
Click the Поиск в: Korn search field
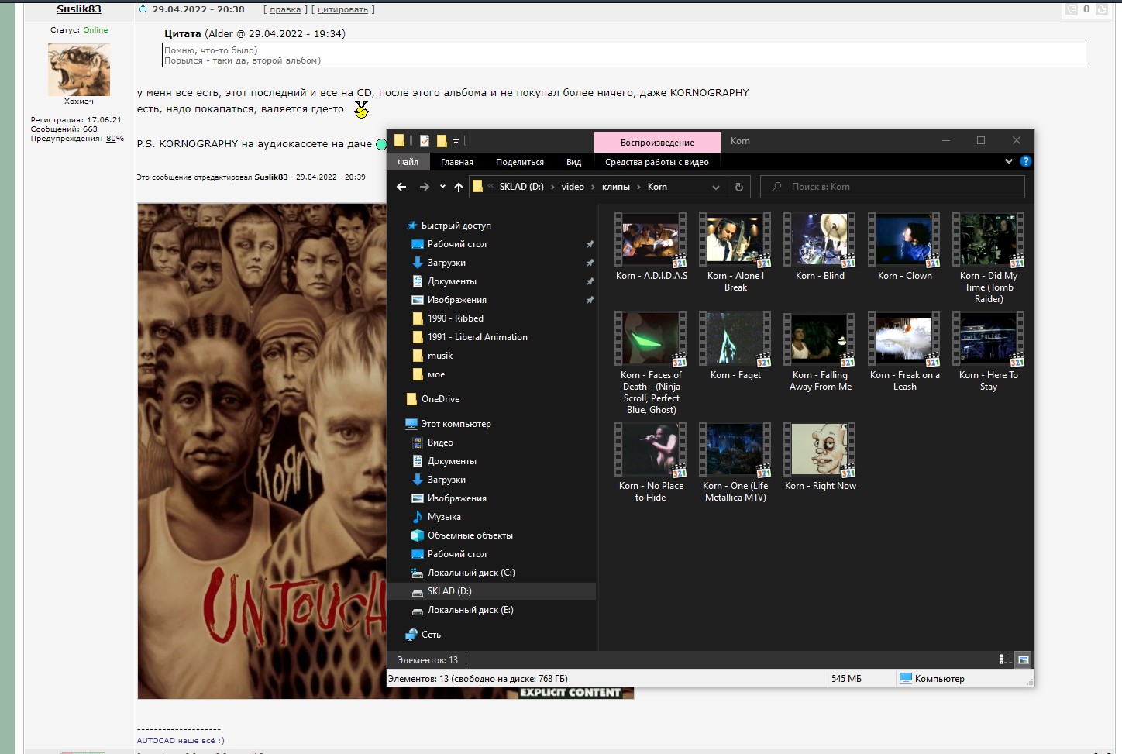(893, 187)
